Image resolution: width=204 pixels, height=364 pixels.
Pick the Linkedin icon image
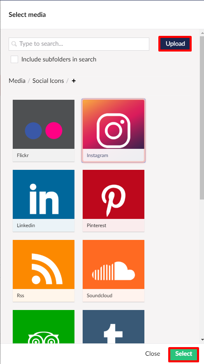tap(44, 194)
